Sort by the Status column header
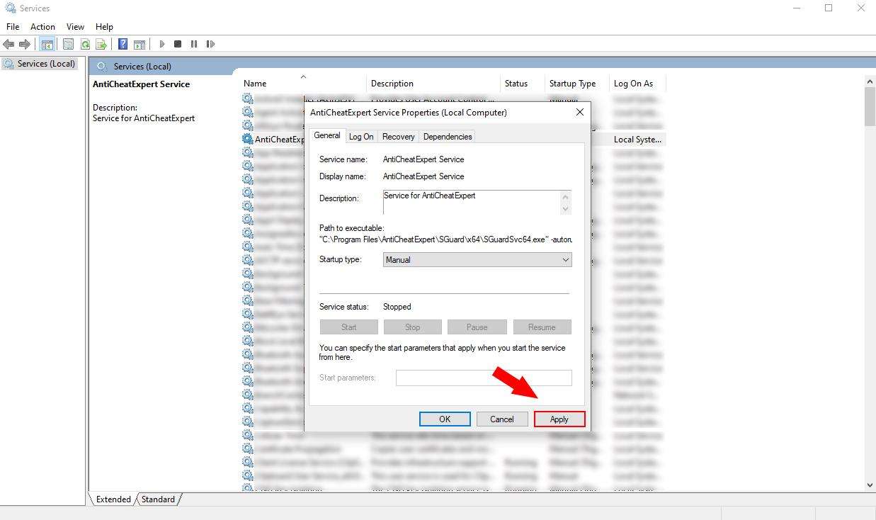Viewport: 876px width, 520px height. tap(523, 84)
